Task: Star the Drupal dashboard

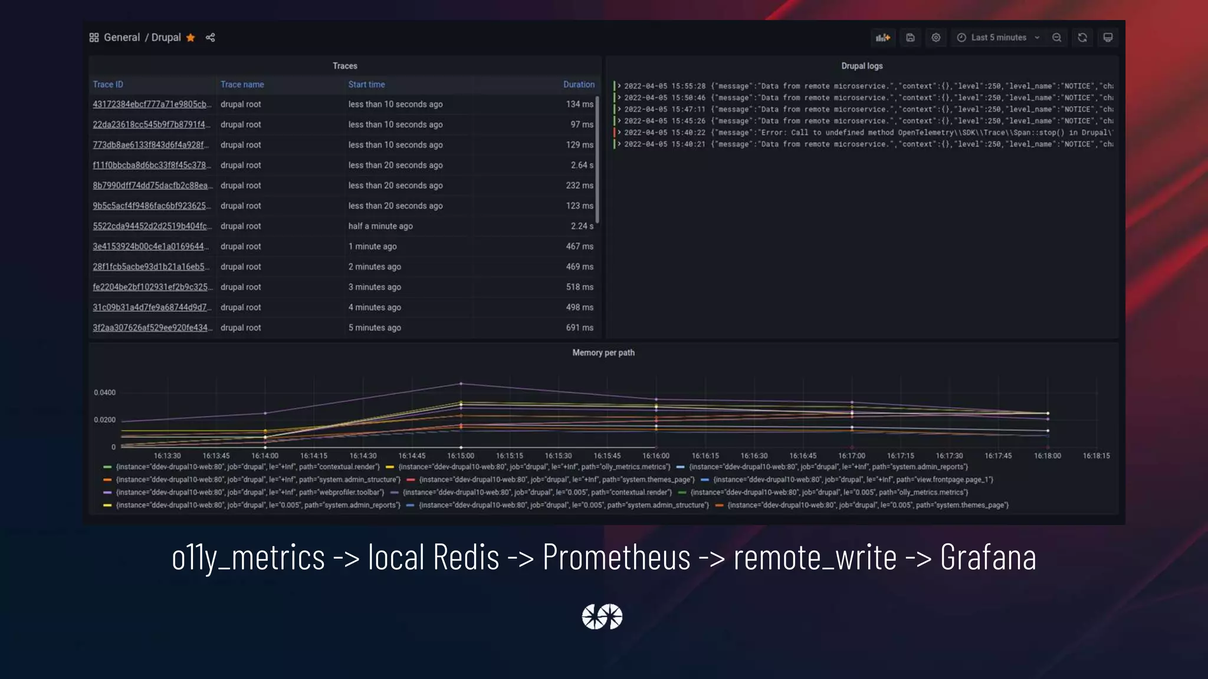Action: tap(191, 38)
